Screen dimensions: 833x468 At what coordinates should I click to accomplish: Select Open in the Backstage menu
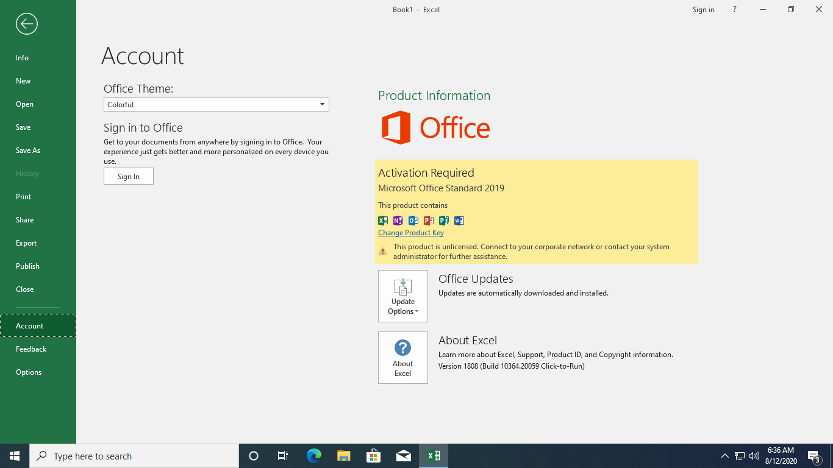click(38, 104)
